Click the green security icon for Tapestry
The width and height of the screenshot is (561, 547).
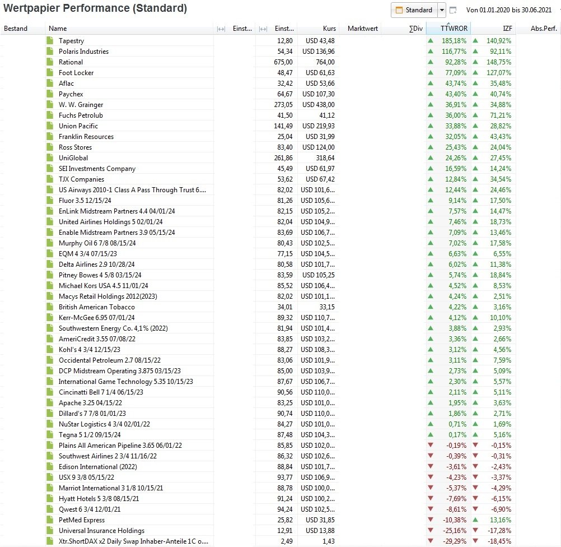(x=50, y=40)
